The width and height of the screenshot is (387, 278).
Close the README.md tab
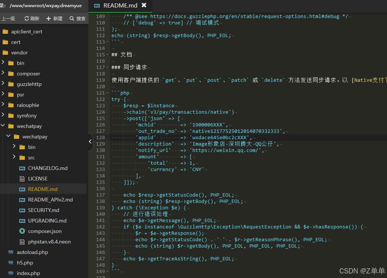(144, 5)
